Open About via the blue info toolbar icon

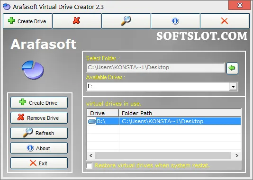click(175, 21)
